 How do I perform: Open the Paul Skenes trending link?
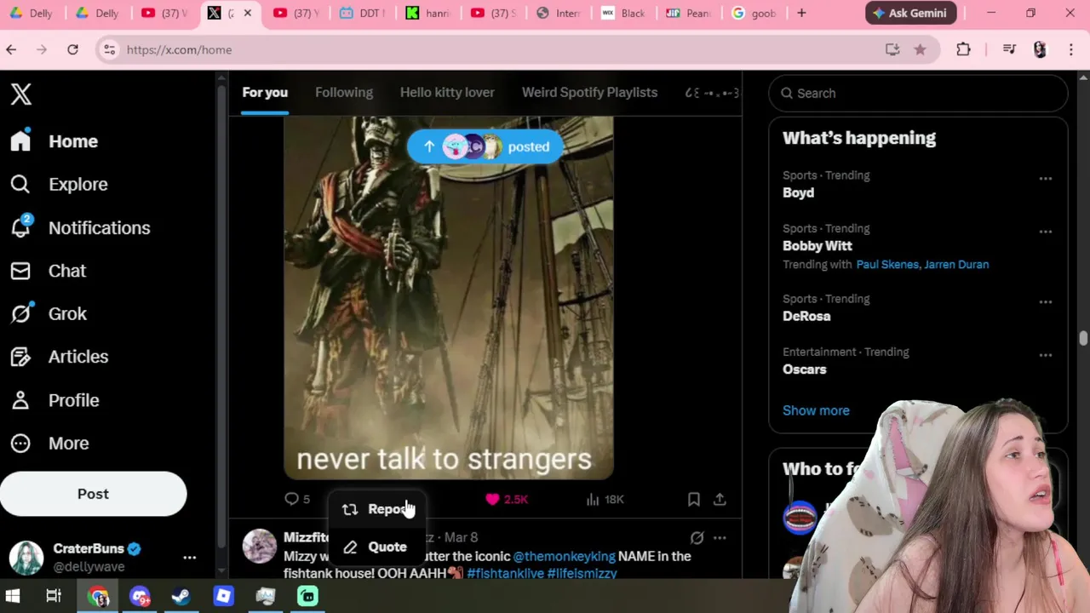point(887,264)
